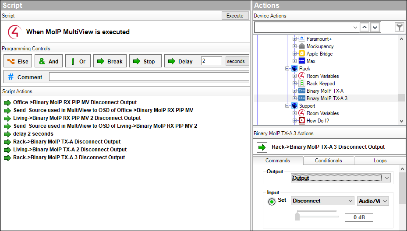The width and height of the screenshot is (407, 231).
Task: Click the Mockupancy device icon
Action: [x=301, y=46]
